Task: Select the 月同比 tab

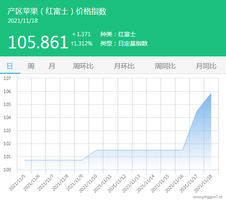Action: click(x=206, y=66)
